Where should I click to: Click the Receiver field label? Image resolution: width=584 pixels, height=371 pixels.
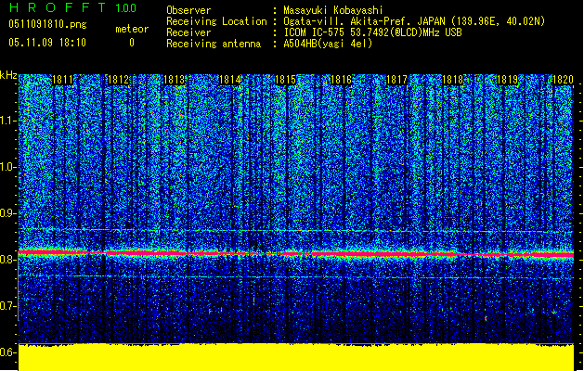188,32
